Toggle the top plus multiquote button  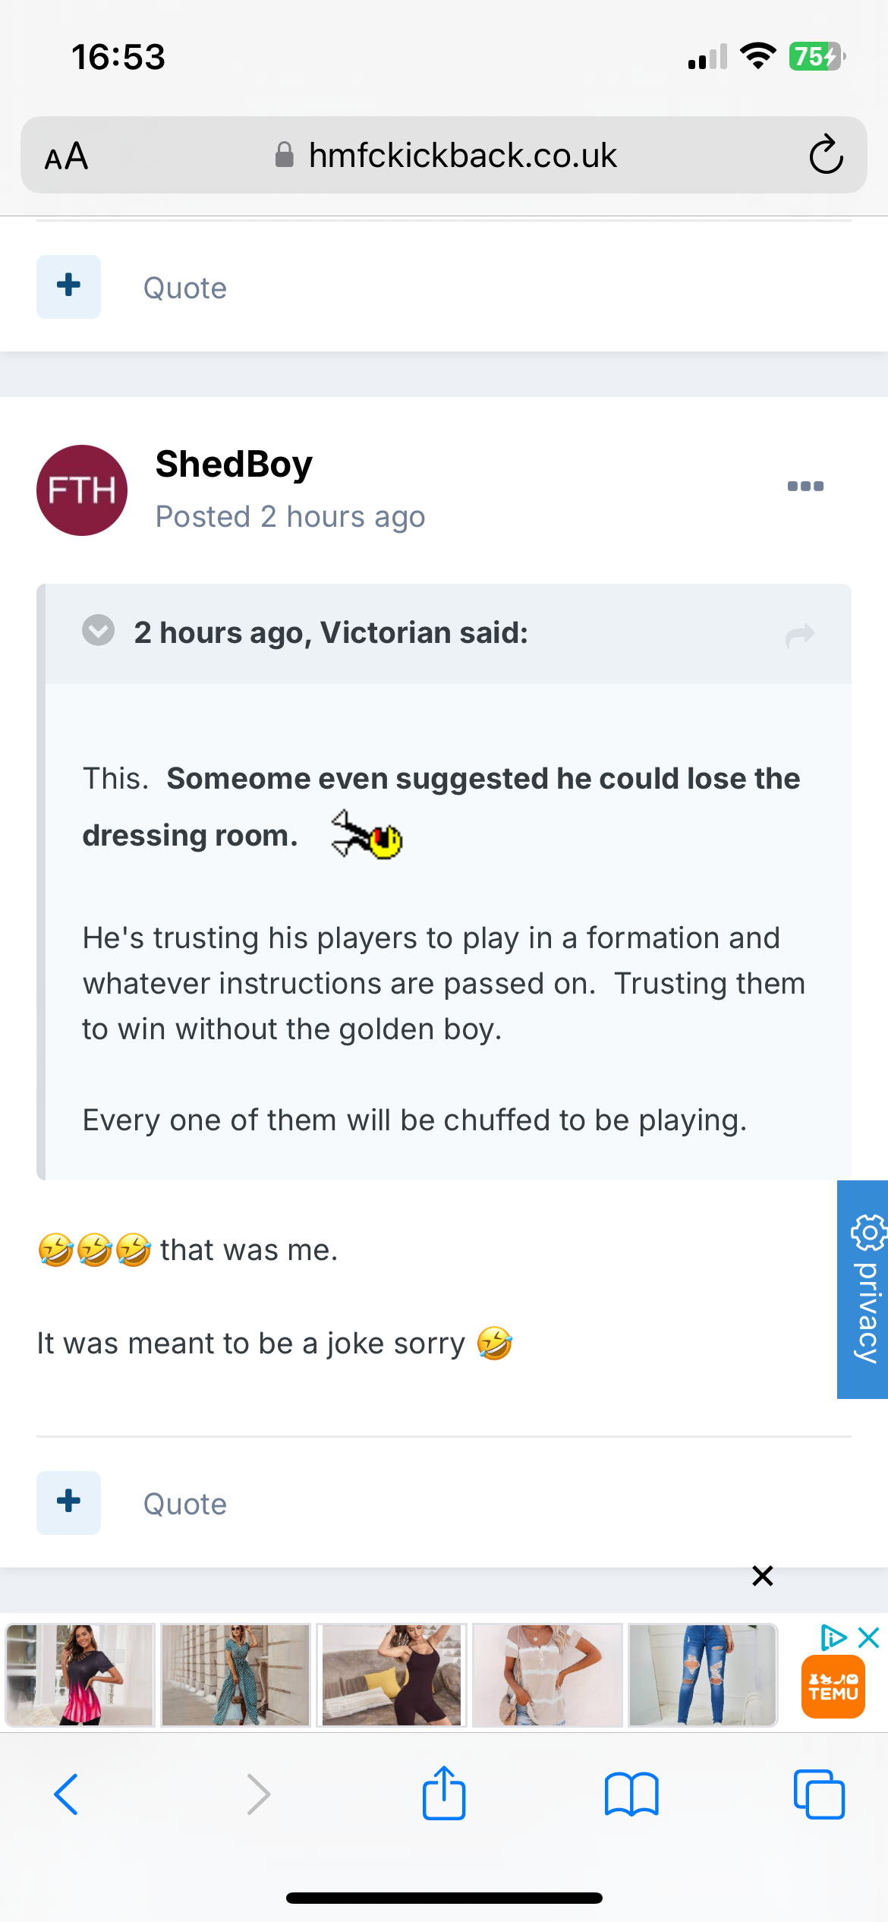pyautogui.click(x=68, y=286)
